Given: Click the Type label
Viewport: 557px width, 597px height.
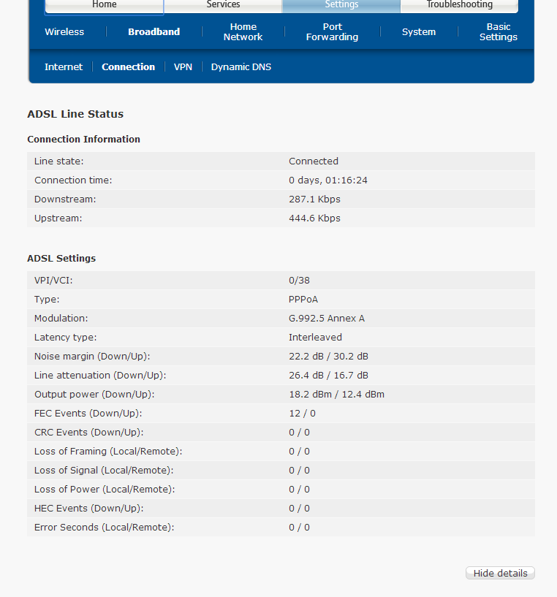Looking at the screenshot, I should click(x=47, y=300).
